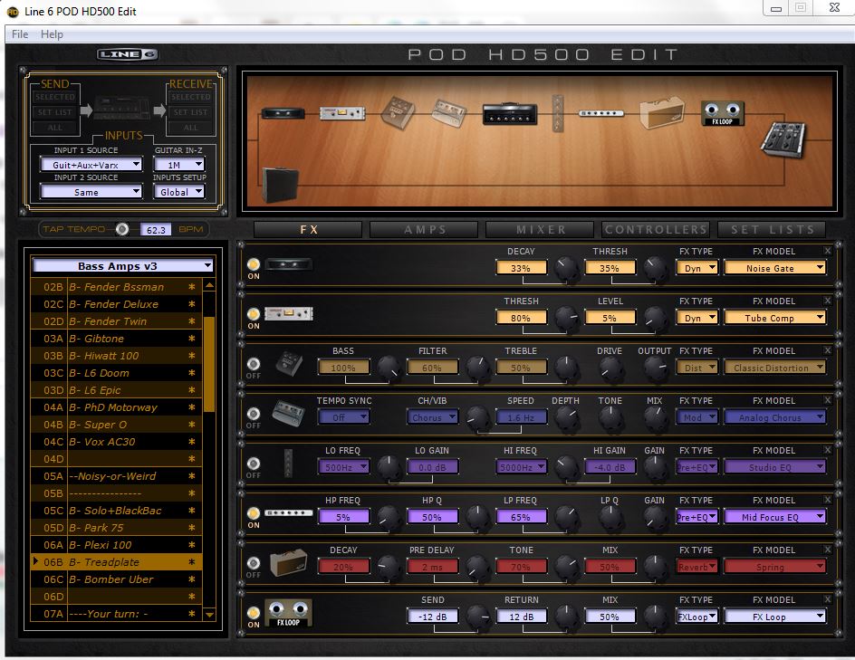Click the Receive Selected button

(x=190, y=97)
